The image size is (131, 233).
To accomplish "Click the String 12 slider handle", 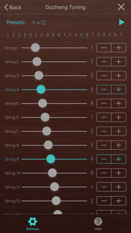I will point(56,201).
